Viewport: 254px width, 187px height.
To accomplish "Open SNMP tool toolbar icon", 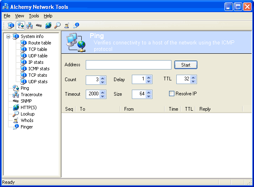I will click(x=39, y=25).
